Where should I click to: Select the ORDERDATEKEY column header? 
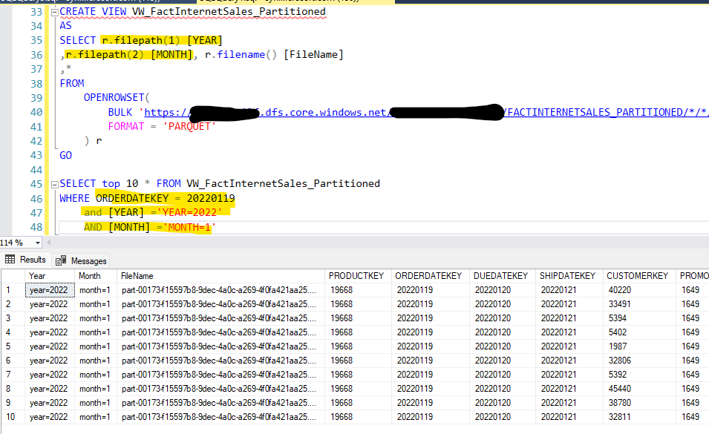point(431,276)
